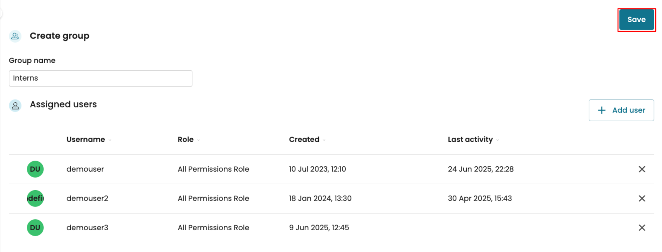Viewport: 662px width, 252px height.
Task: Click the 10 Jul 2023 created date
Action: (317, 169)
